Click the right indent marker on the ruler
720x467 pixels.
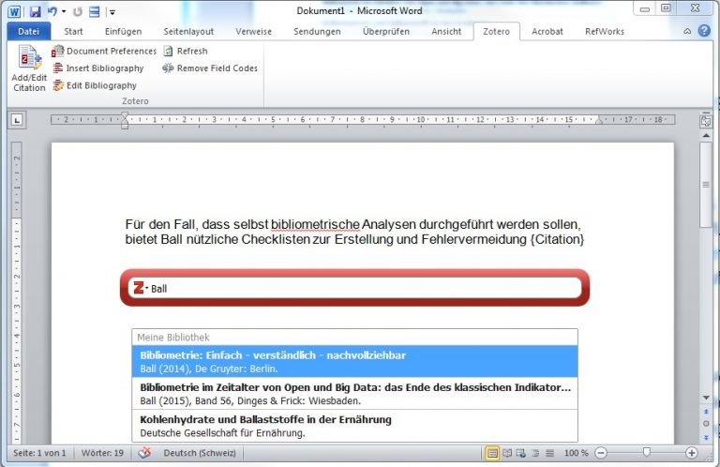pos(599,122)
